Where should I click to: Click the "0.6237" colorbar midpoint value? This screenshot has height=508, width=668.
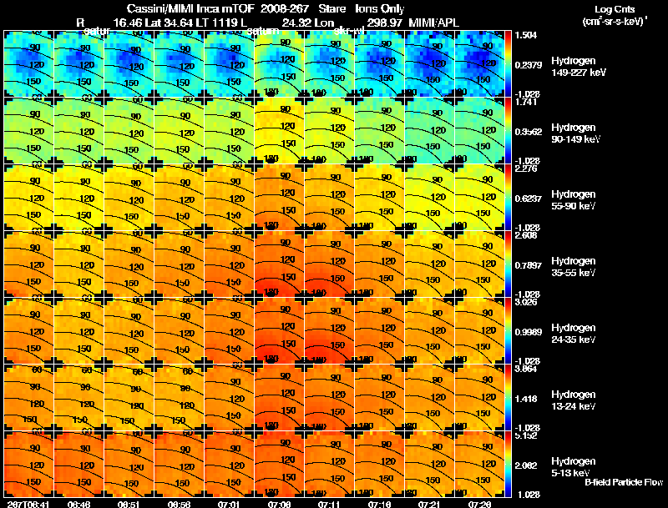tap(529, 199)
